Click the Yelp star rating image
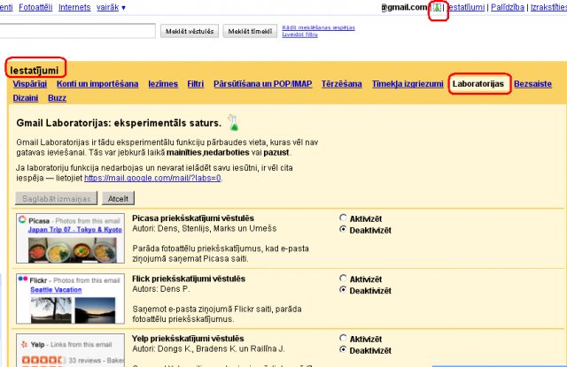 [43, 360]
